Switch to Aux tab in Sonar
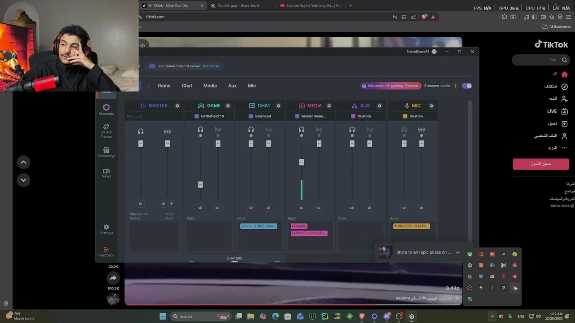This screenshot has height=323, width=575. (232, 86)
